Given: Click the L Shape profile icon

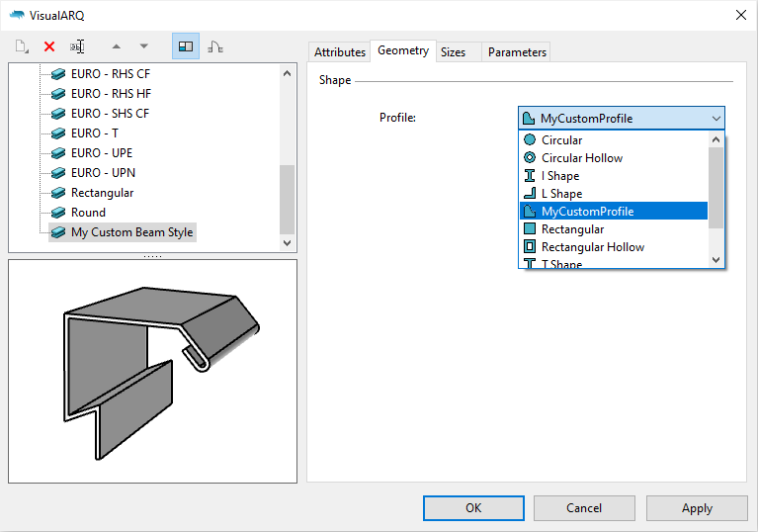Looking at the screenshot, I should click(530, 194).
